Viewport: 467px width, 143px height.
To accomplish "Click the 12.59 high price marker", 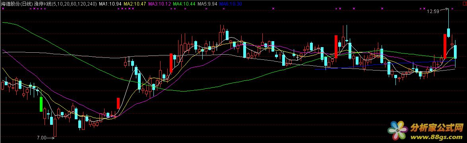I will tap(433, 11).
